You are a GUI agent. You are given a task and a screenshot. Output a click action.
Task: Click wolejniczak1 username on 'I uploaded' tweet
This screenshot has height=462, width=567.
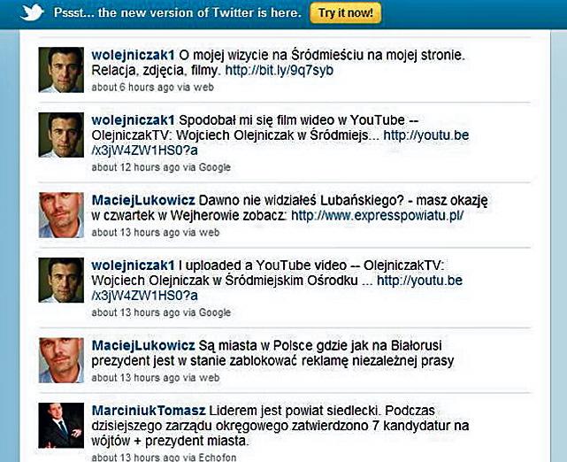click(133, 265)
